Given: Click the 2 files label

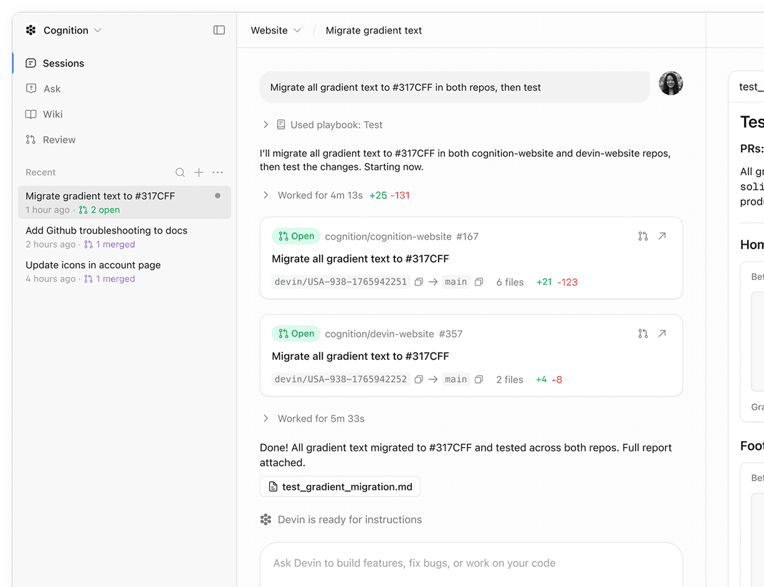Looking at the screenshot, I should click(510, 380).
